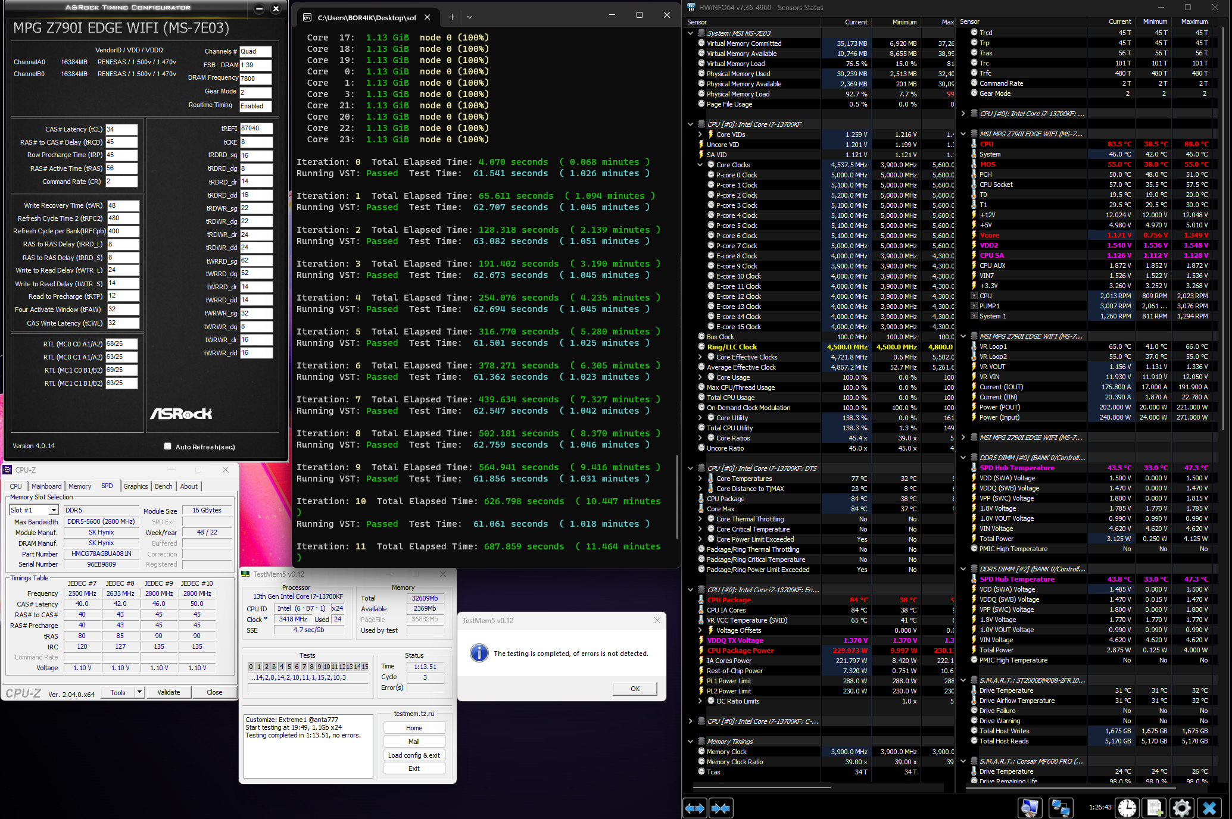Close sensors with the blue X icon

pos(1209,808)
